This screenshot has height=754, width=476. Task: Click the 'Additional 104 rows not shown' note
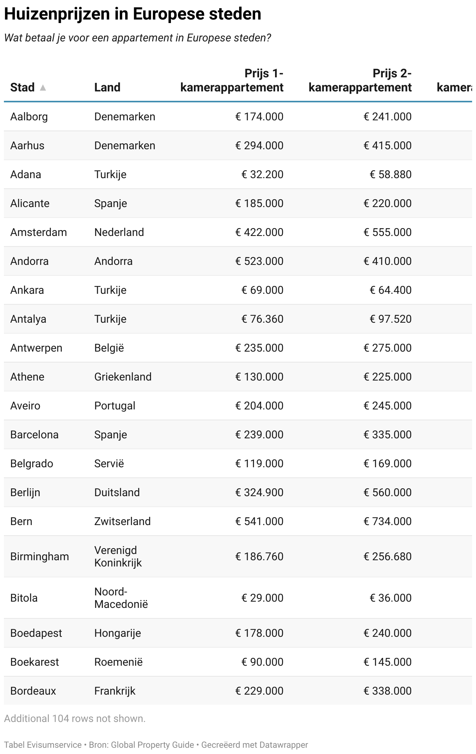pyautogui.click(x=75, y=718)
